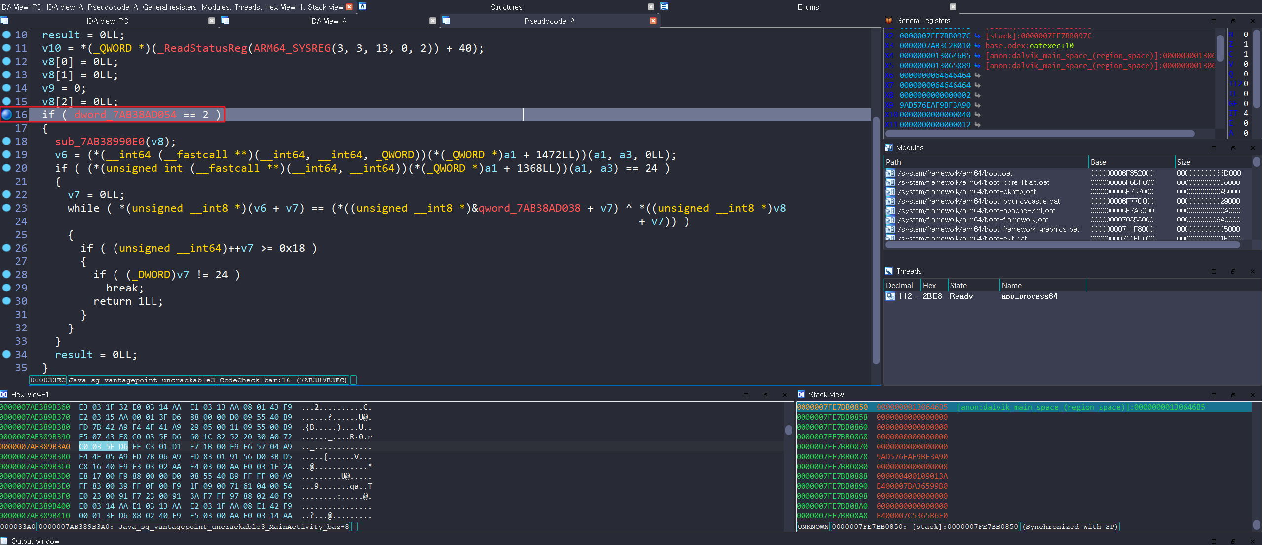Select the Pseudocode-A tab

(x=549, y=21)
